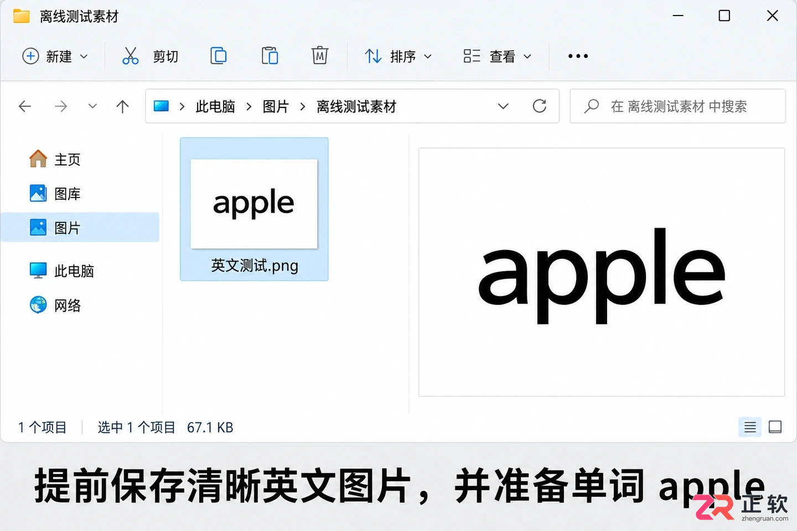Maximize the 离线测试素材 window
Screen dimensions: 797x531
pos(724,15)
